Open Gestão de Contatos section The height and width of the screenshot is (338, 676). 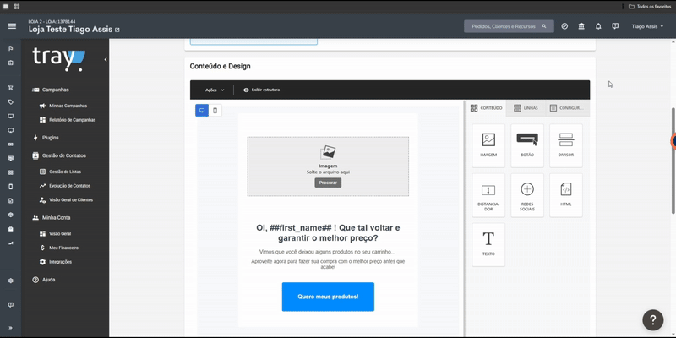[59, 155]
